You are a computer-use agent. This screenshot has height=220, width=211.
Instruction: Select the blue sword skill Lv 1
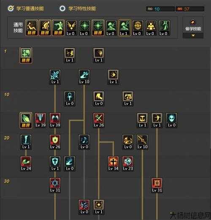[55, 77]
